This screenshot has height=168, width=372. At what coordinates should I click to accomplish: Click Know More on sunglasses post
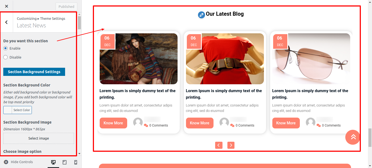pos(286,123)
